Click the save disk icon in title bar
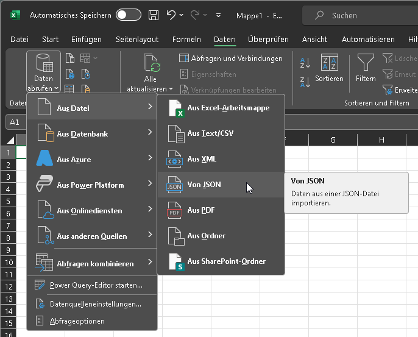The width and height of the screenshot is (418, 337). point(154,15)
